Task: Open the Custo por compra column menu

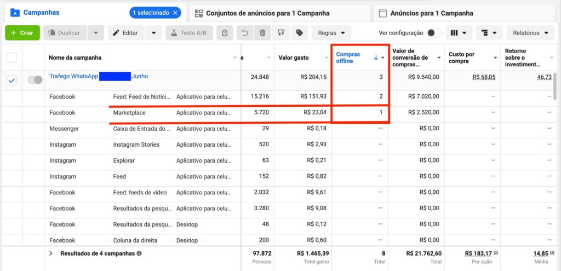Action: 495,58
